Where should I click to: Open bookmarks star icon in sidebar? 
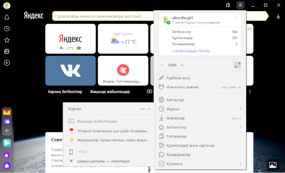pyautogui.click(x=7, y=40)
